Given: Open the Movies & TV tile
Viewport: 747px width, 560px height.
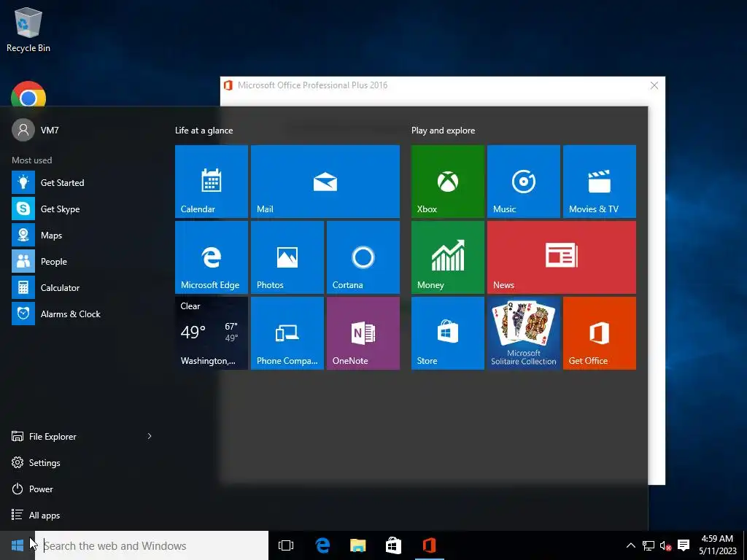Looking at the screenshot, I should point(600,182).
